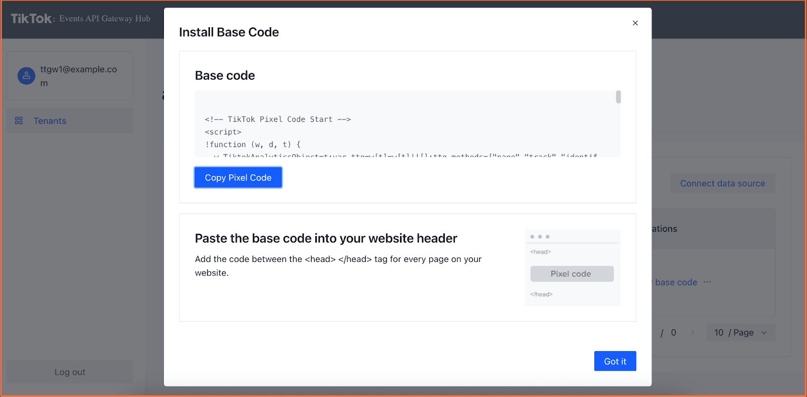Click the Log out button
807x397 pixels.
70,372
